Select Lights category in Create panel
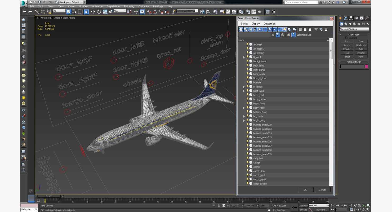392x212 pixels. coord(350,24)
